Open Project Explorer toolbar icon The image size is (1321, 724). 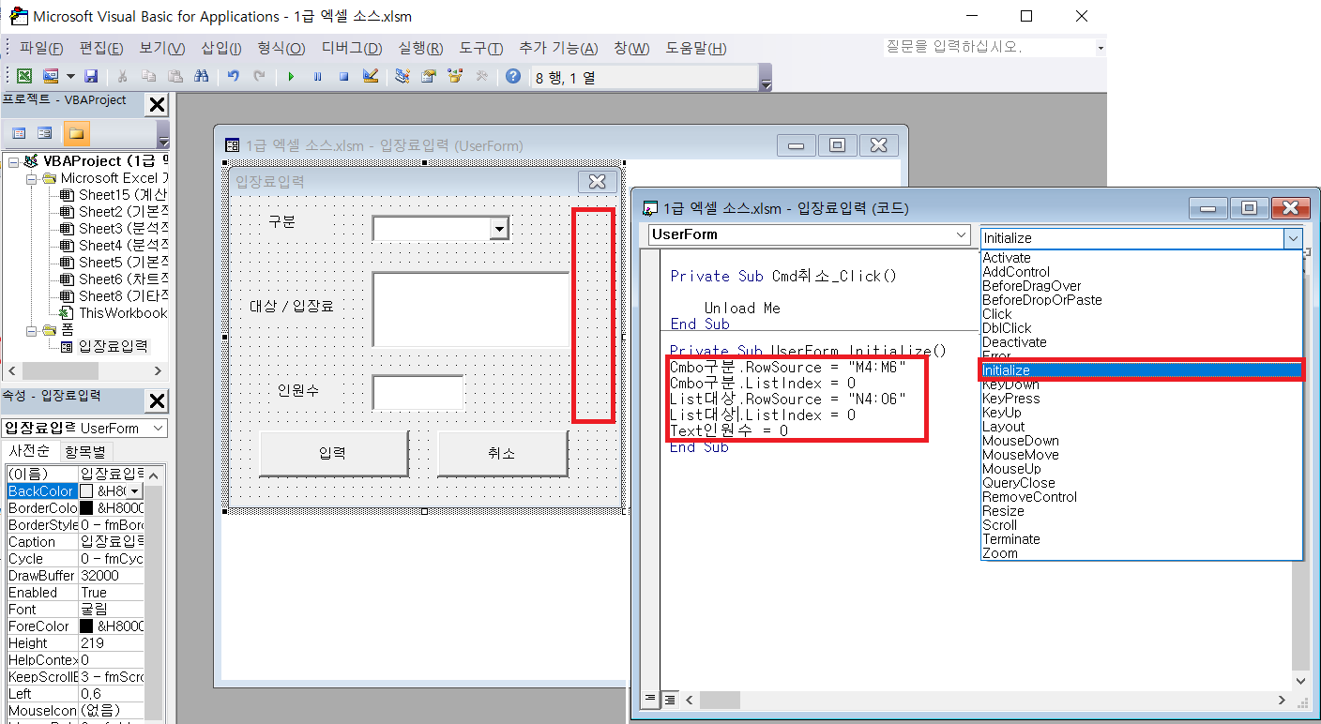402,77
